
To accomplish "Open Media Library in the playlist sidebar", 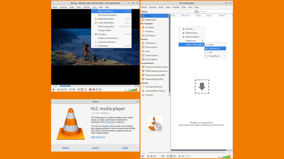I will 151,20.
